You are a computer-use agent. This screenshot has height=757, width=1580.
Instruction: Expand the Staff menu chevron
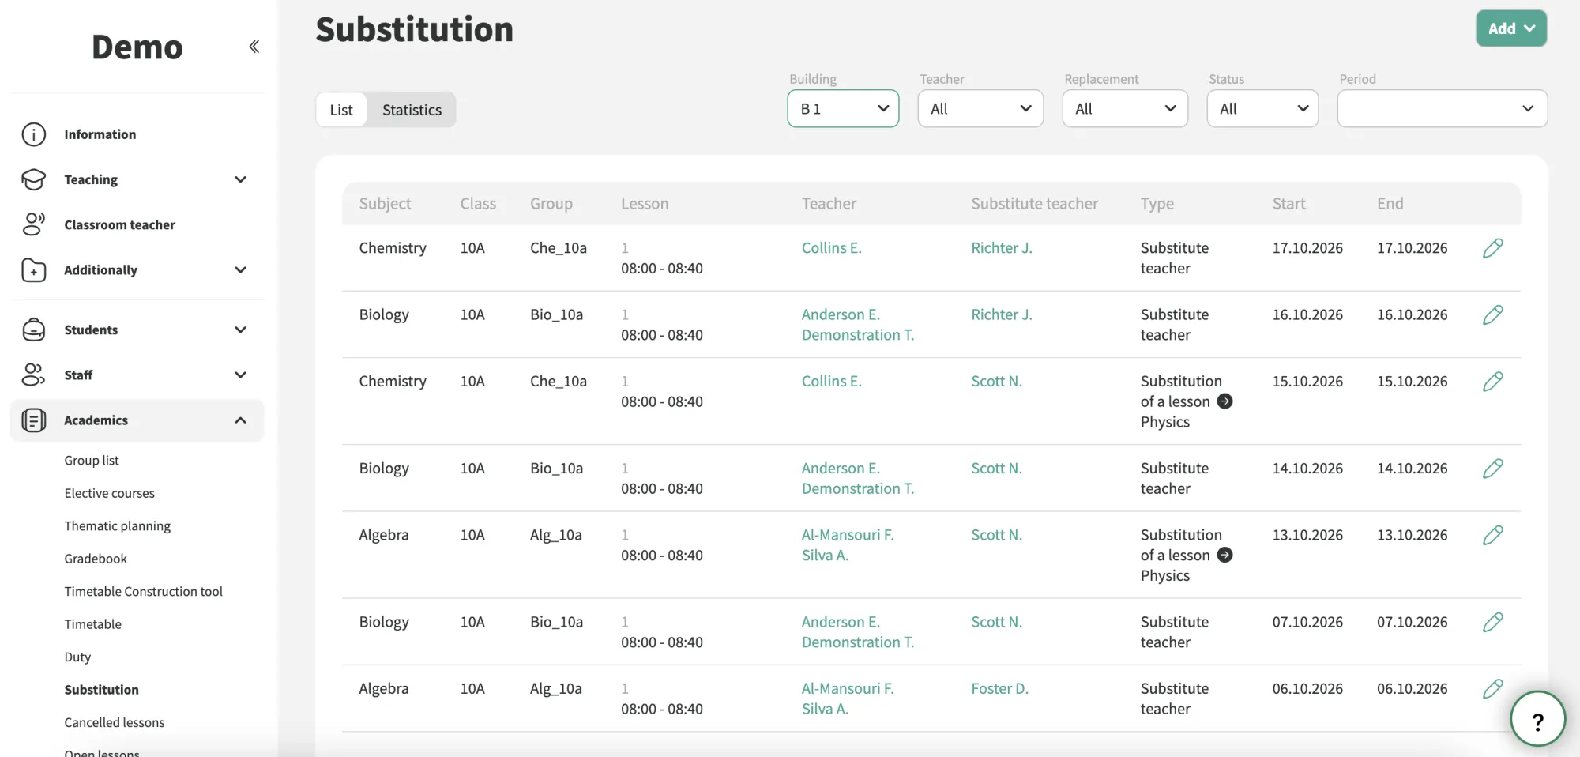click(x=240, y=375)
